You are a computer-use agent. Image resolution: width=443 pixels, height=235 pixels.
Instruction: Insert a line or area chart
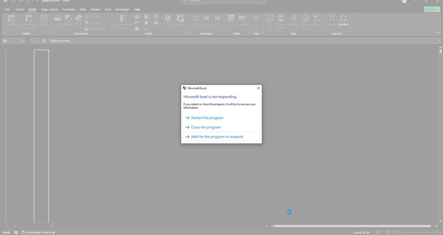[137, 22]
